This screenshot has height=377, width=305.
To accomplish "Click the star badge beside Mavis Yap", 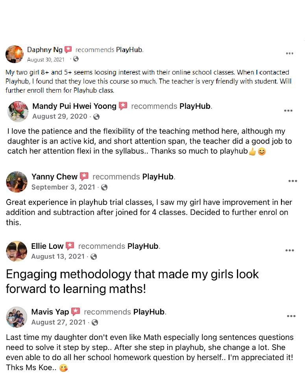I will click(x=76, y=312).
